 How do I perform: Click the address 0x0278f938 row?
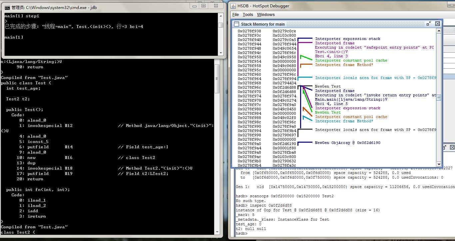(x=249, y=31)
